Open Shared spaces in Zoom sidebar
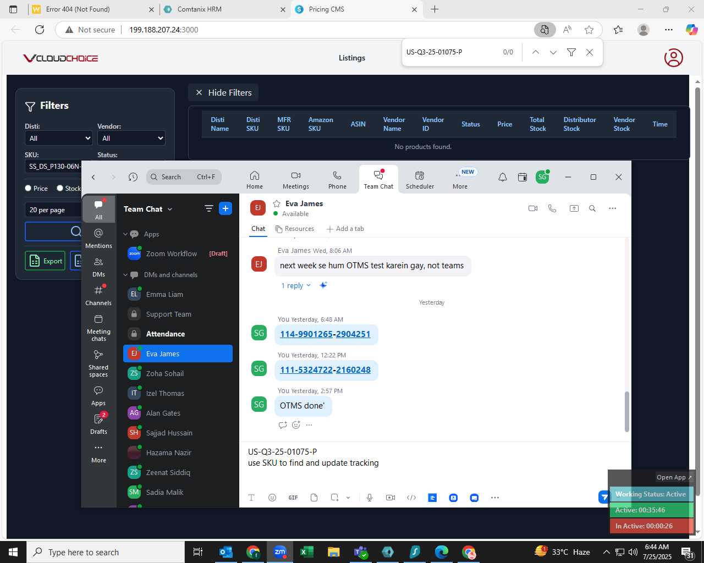 click(x=98, y=363)
